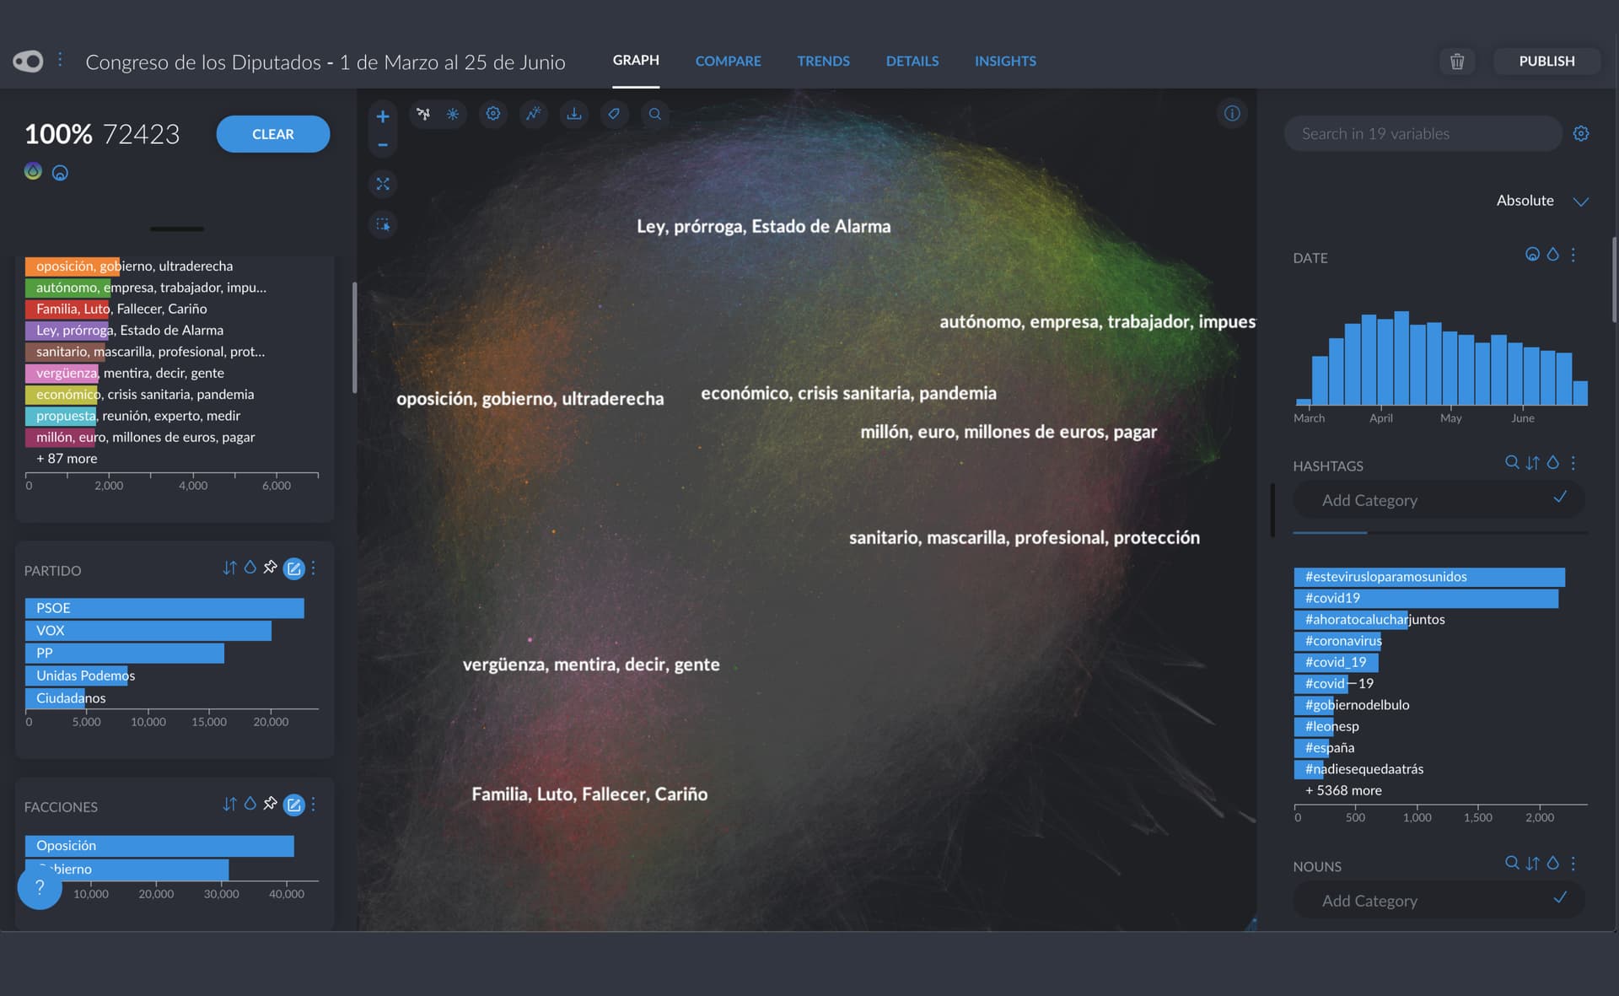Image resolution: width=1619 pixels, height=996 pixels.
Task: Activate the rectangle selection tool
Action: 383,224
